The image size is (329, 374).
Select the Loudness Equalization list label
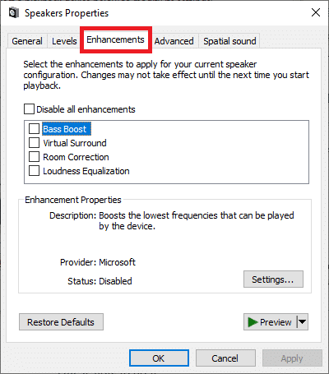tap(86, 171)
